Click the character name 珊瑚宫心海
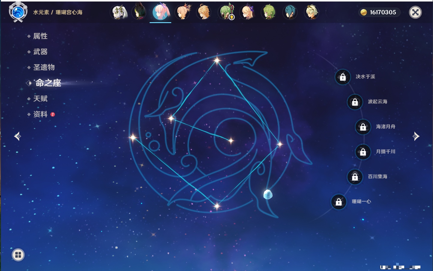 (69, 12)
